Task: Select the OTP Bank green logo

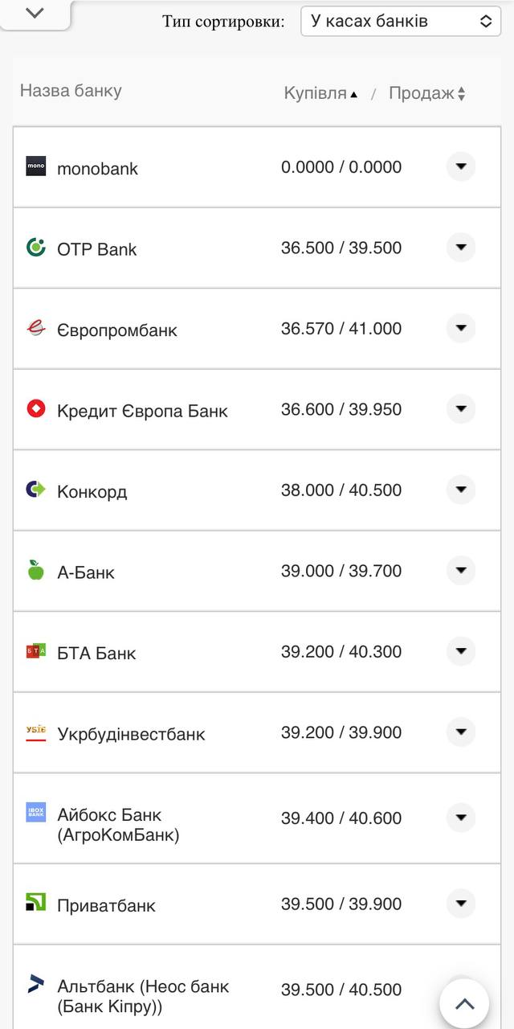Action: (x=35, y=248)
